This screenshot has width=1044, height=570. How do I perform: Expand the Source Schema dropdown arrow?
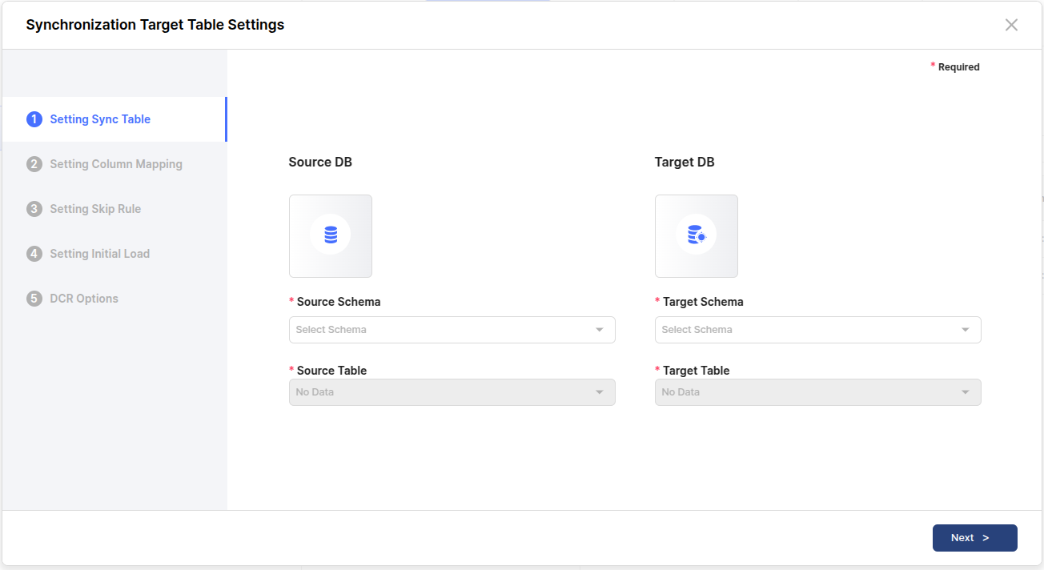pos(600,330)
